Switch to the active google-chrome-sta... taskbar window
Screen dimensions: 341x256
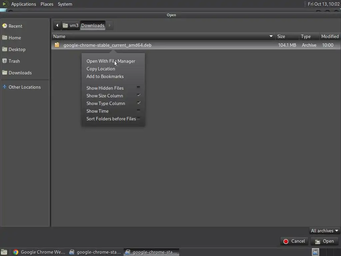click(152, 252)
